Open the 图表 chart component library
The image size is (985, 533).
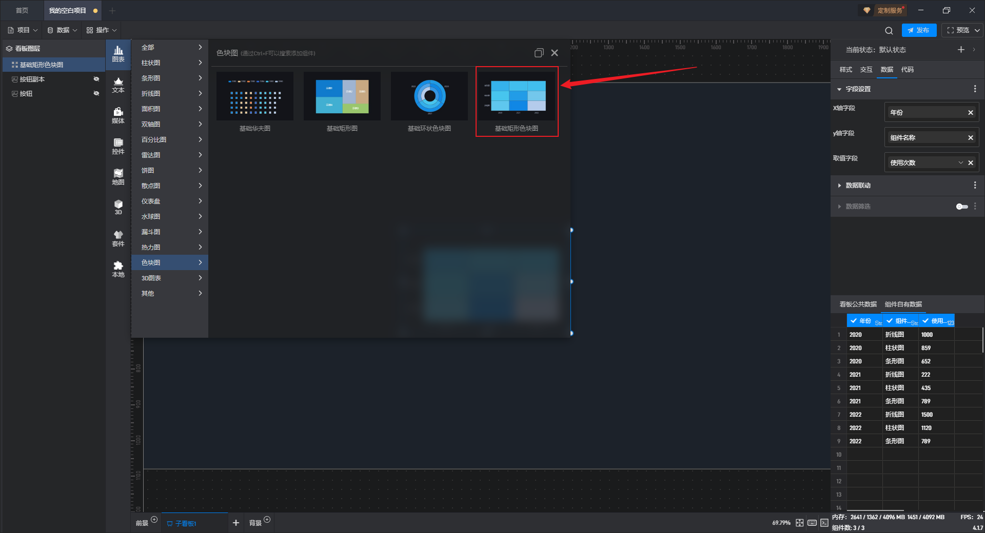tap(118, 54)
